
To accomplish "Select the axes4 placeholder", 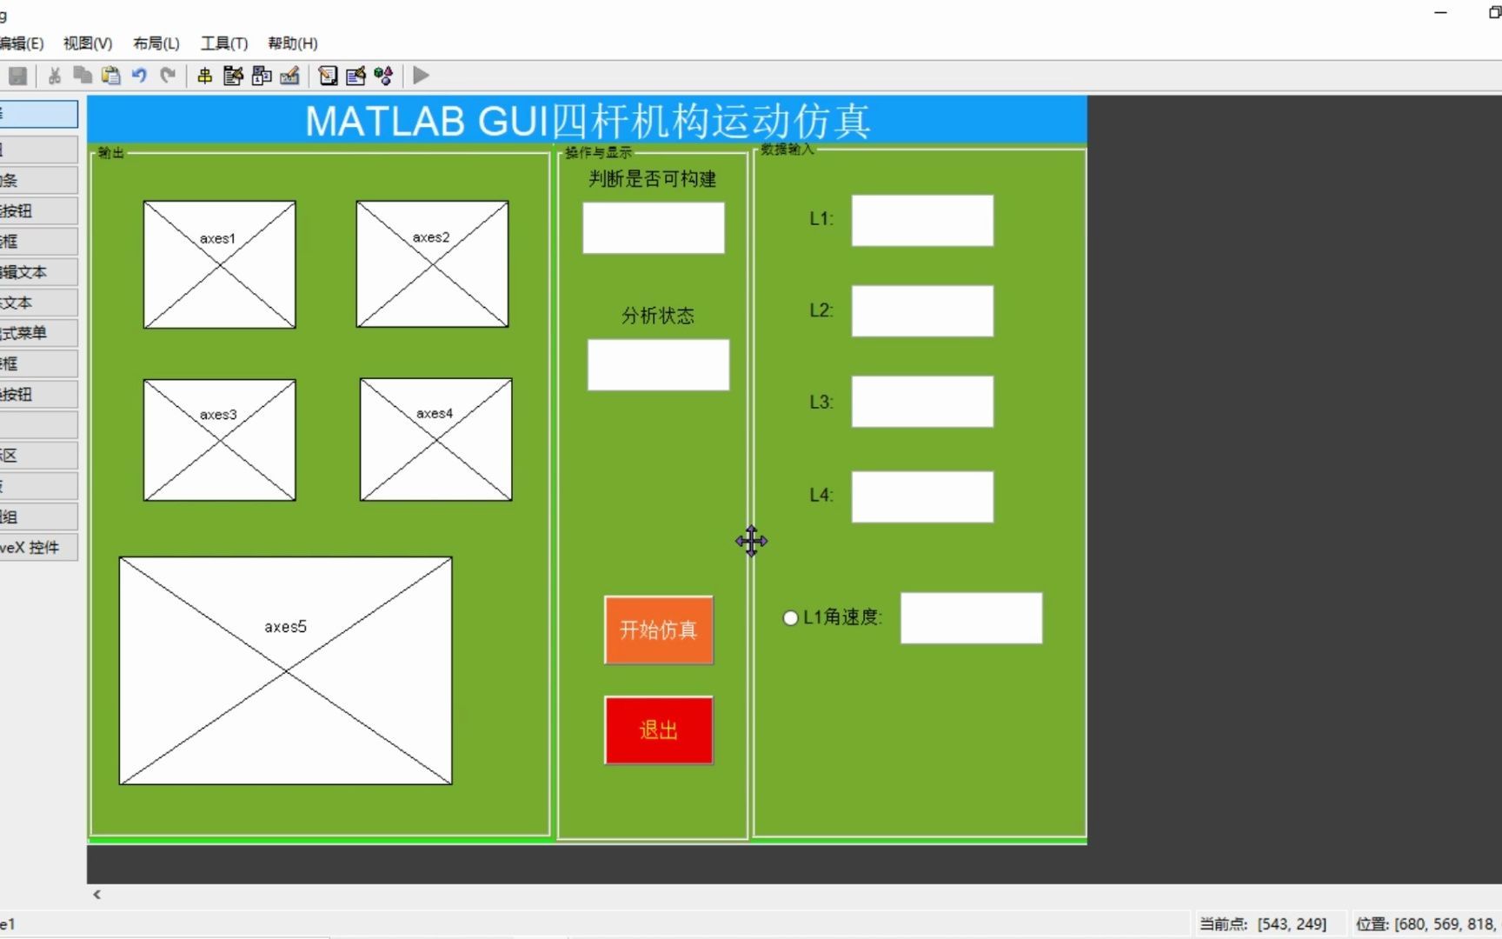I will (x=436, y=439).
